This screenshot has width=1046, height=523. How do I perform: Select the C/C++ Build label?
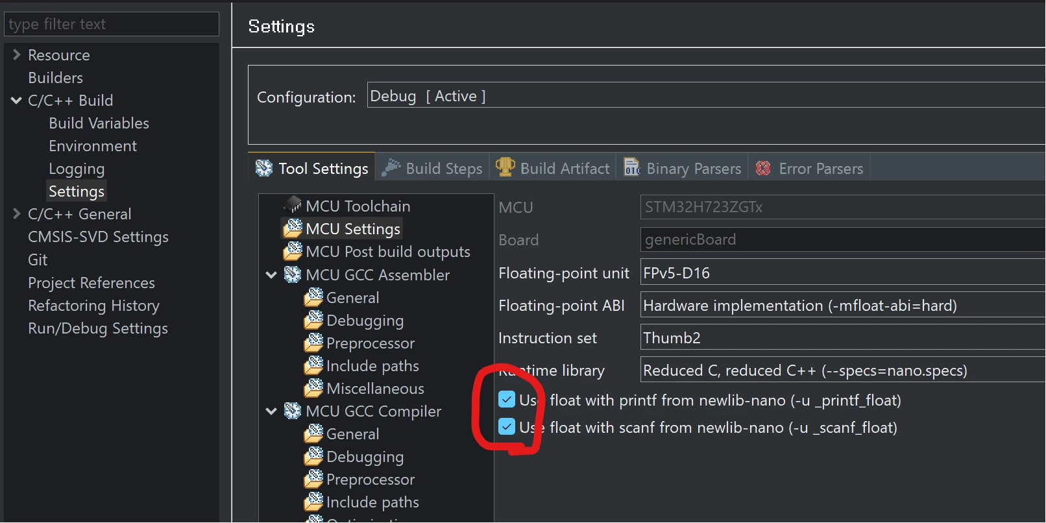point(70,101)
